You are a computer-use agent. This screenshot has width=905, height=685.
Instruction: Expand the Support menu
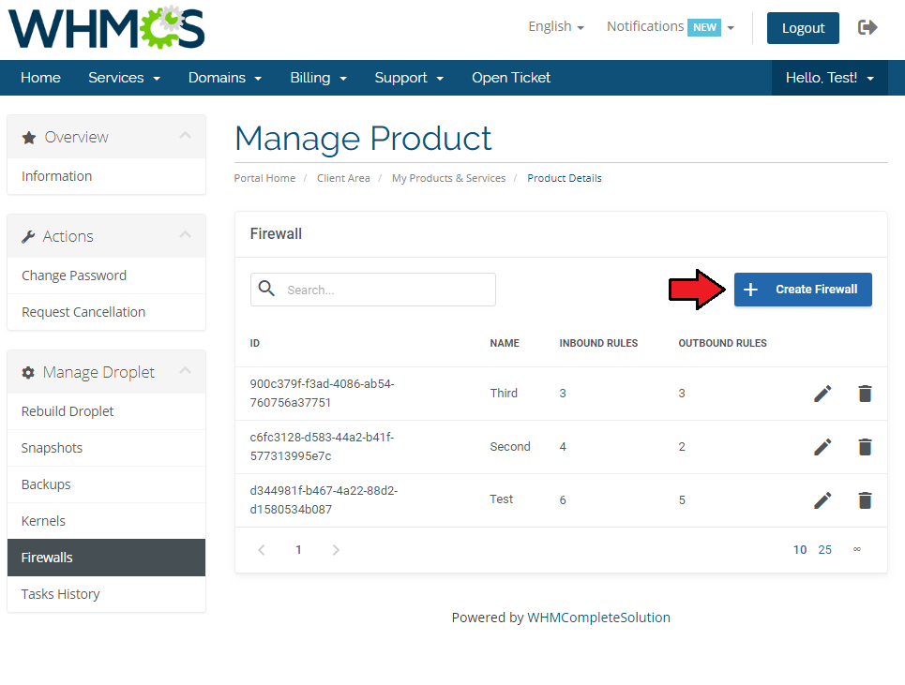[x=409, y=78]
